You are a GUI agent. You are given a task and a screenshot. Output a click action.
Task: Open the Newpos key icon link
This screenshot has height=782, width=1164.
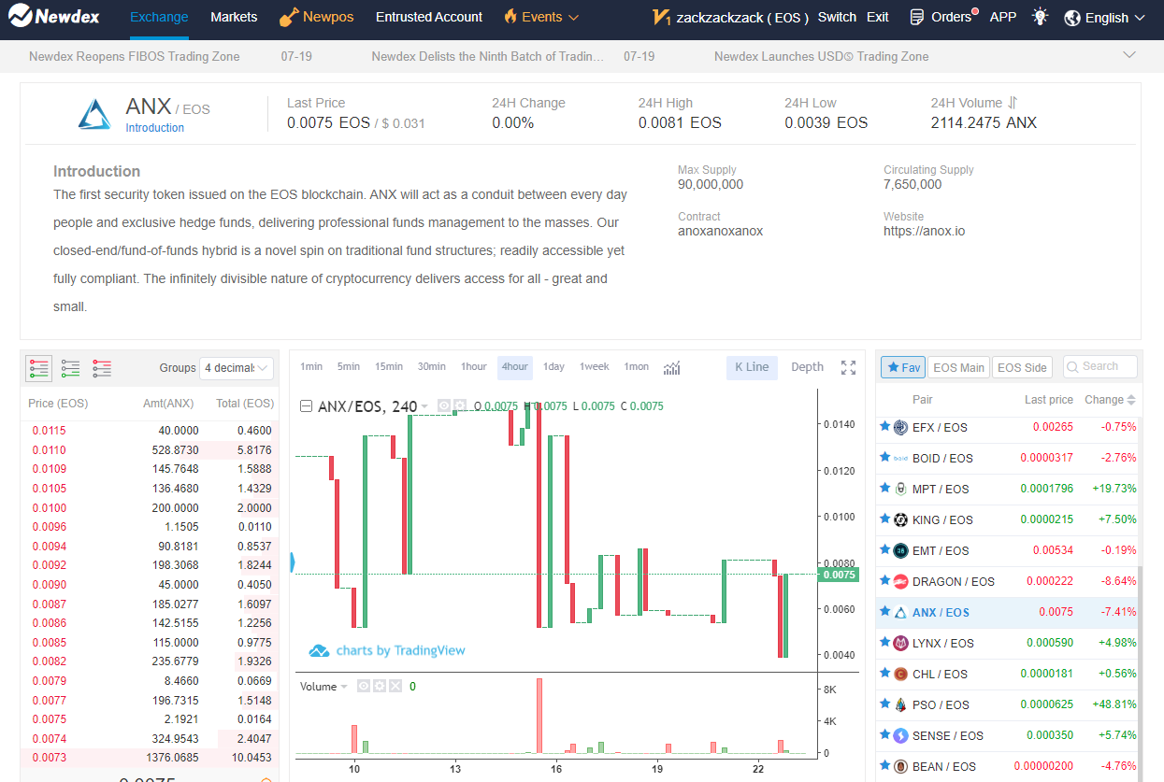point(288,17)
